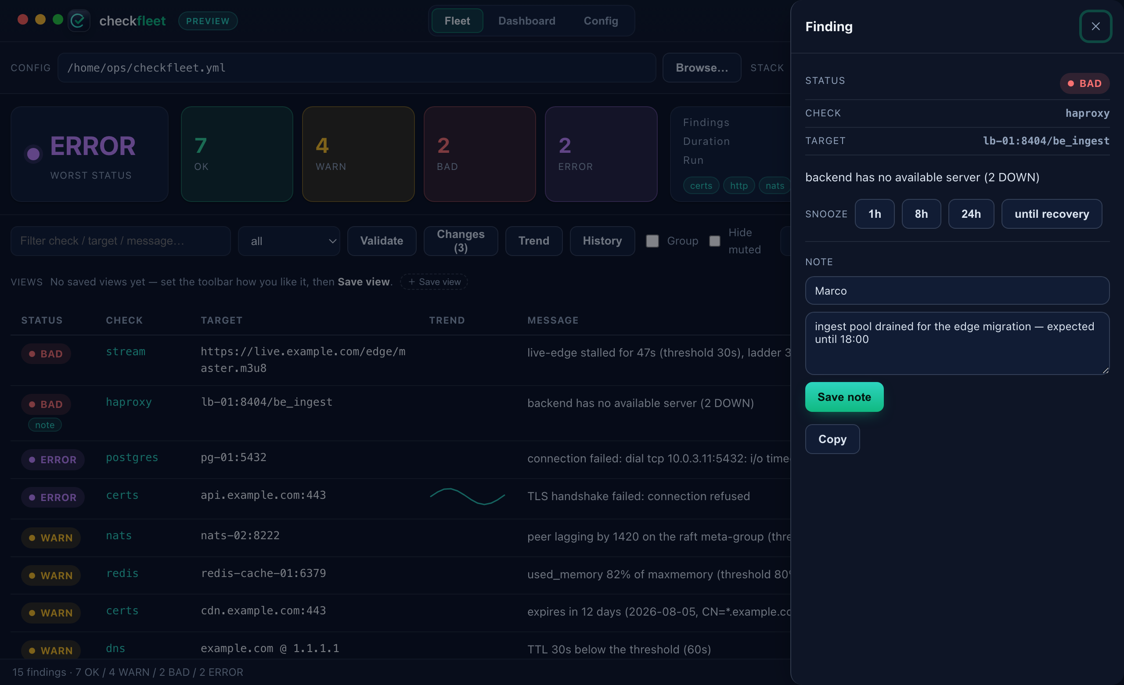Click the filter check/target/message box

point(120,241)
